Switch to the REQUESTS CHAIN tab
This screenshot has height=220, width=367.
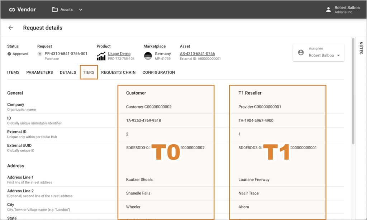pyautogui.click(x=118, y=72)
